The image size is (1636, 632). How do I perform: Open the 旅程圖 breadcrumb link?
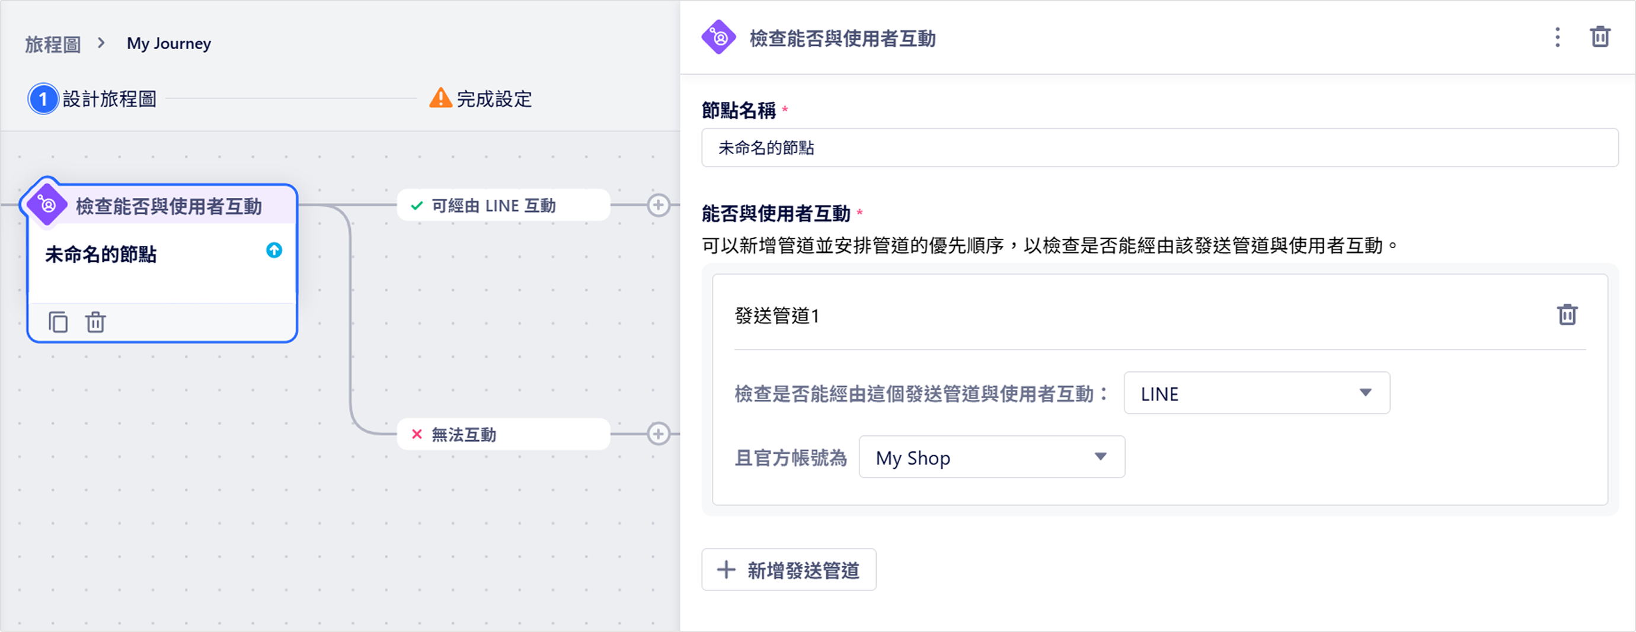coord(53,44)
